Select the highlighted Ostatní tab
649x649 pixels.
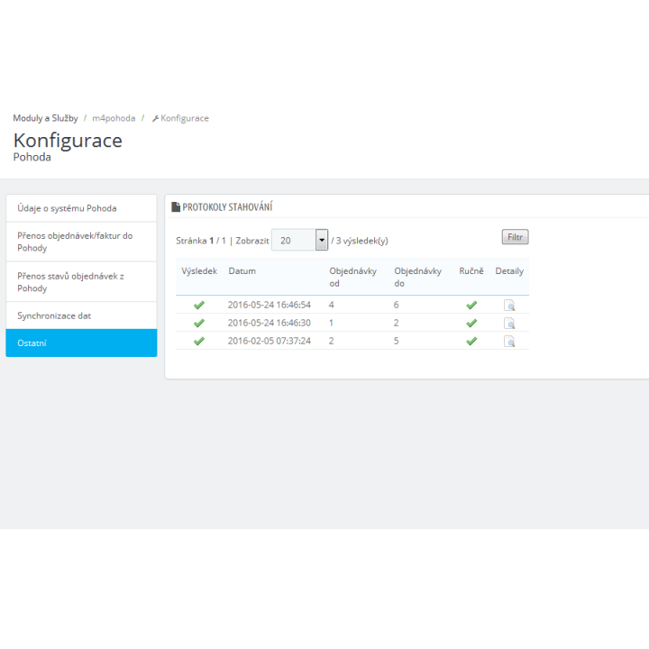point(81,343)
